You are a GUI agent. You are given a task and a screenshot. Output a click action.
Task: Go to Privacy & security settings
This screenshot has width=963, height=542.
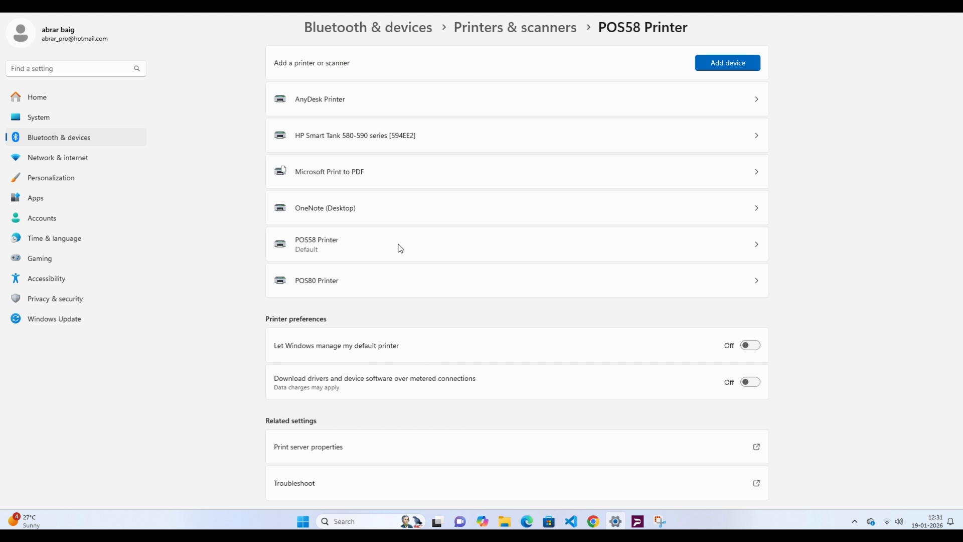point(55,299)
